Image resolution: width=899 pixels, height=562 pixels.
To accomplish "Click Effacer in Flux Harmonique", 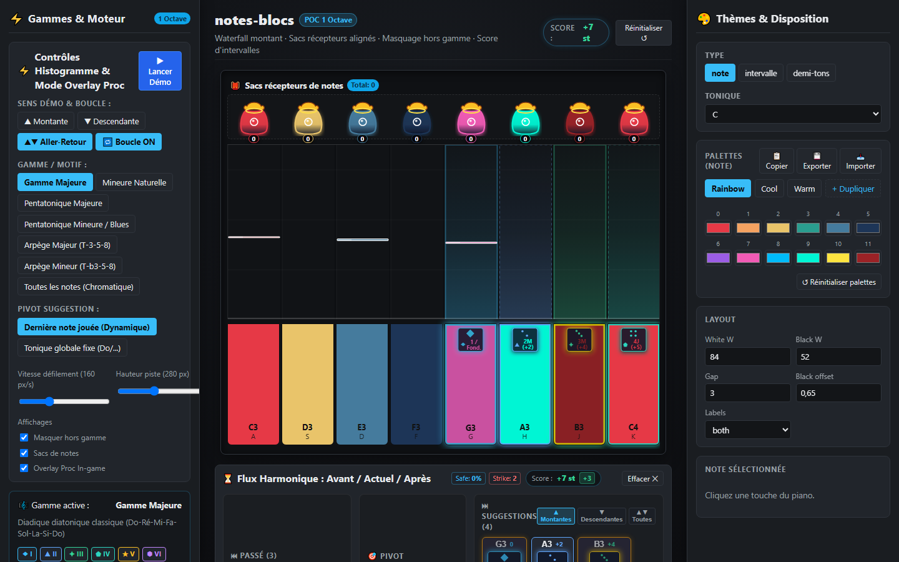I will point(642,479).
